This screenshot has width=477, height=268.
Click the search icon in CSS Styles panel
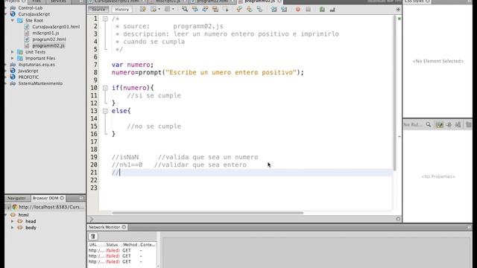tap(429, 124)
